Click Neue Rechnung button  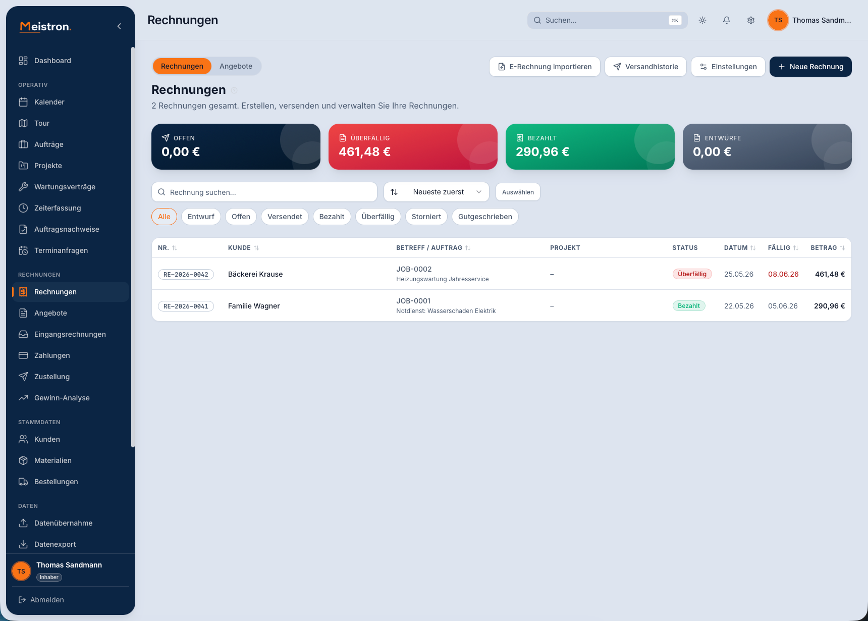pyautogui.click(x=810, y=67)
